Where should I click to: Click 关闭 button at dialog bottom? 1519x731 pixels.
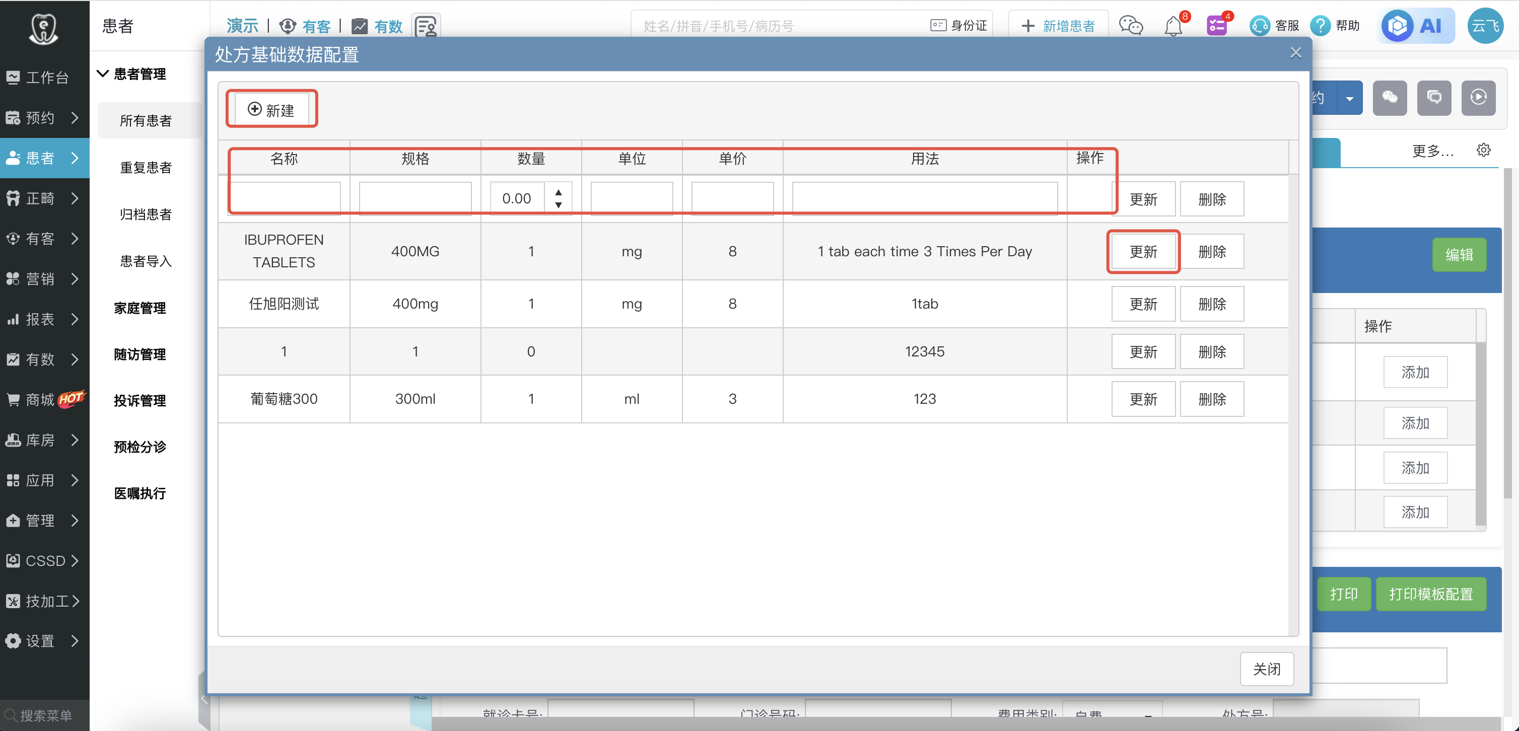1267,669
